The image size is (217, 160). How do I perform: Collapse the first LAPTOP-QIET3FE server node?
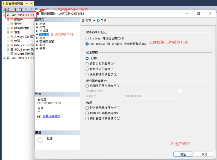click(4, 15)
